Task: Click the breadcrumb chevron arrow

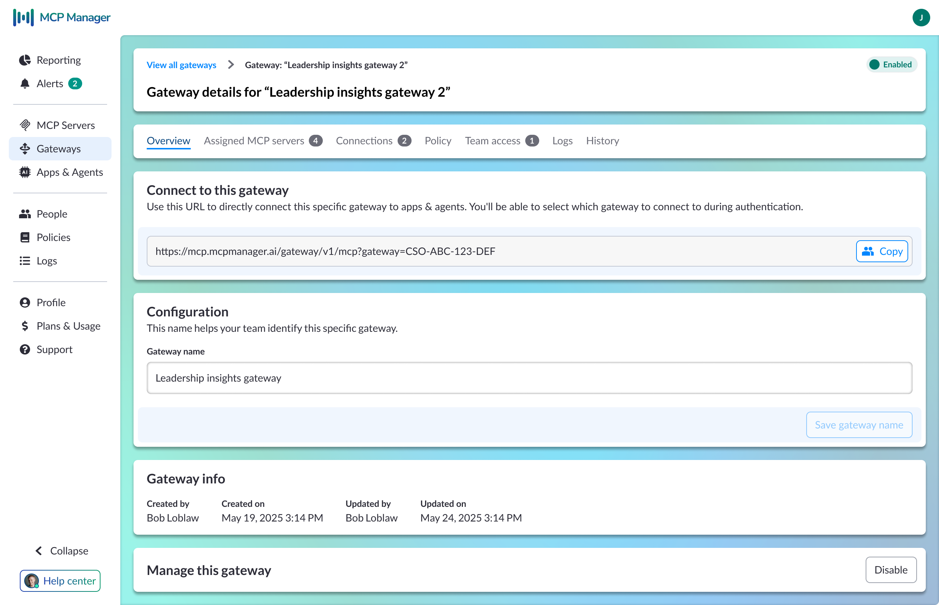Action: (231, 65)
